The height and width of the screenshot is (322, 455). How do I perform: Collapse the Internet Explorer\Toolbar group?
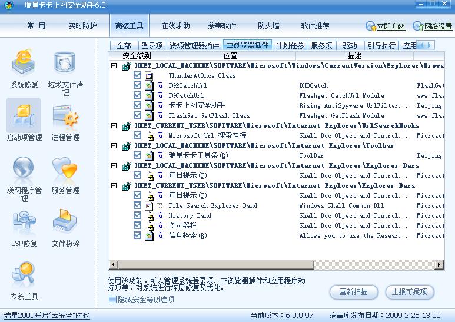point(114,145)
